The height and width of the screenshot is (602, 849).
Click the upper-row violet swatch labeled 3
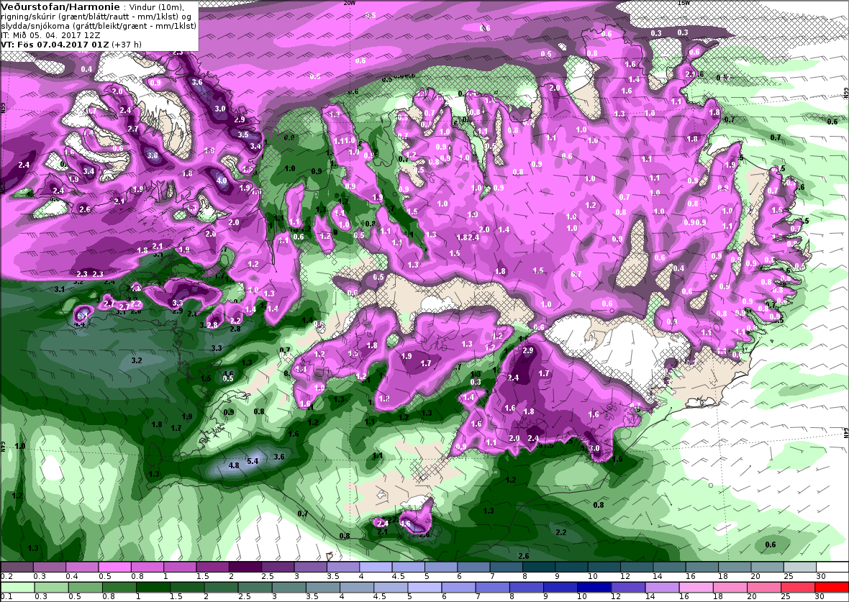click(x=311, y=566)
